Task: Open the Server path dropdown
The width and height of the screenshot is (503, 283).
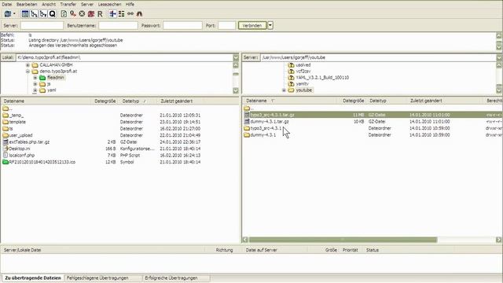Action: pos(499,57)
